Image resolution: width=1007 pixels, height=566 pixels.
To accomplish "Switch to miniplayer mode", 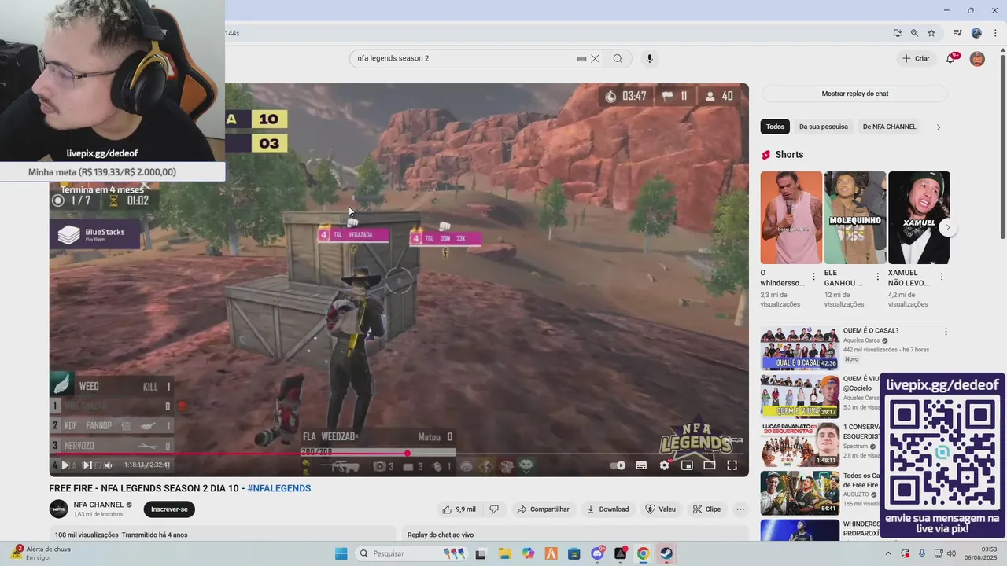I will pos(687,465).
